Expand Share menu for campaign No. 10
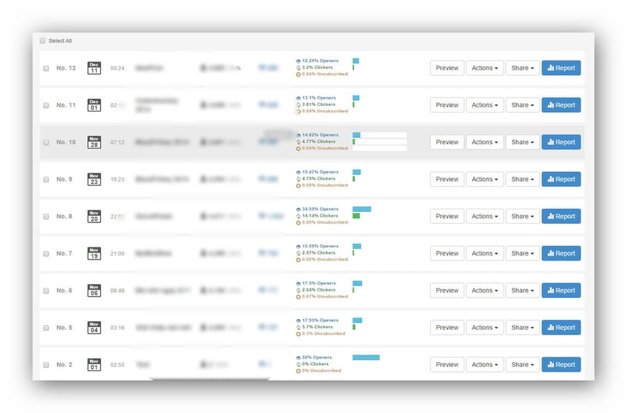 click(522, 142)
